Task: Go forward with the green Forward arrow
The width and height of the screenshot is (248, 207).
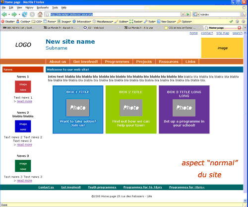Action: pyautogui.click(x=14, y=14)
